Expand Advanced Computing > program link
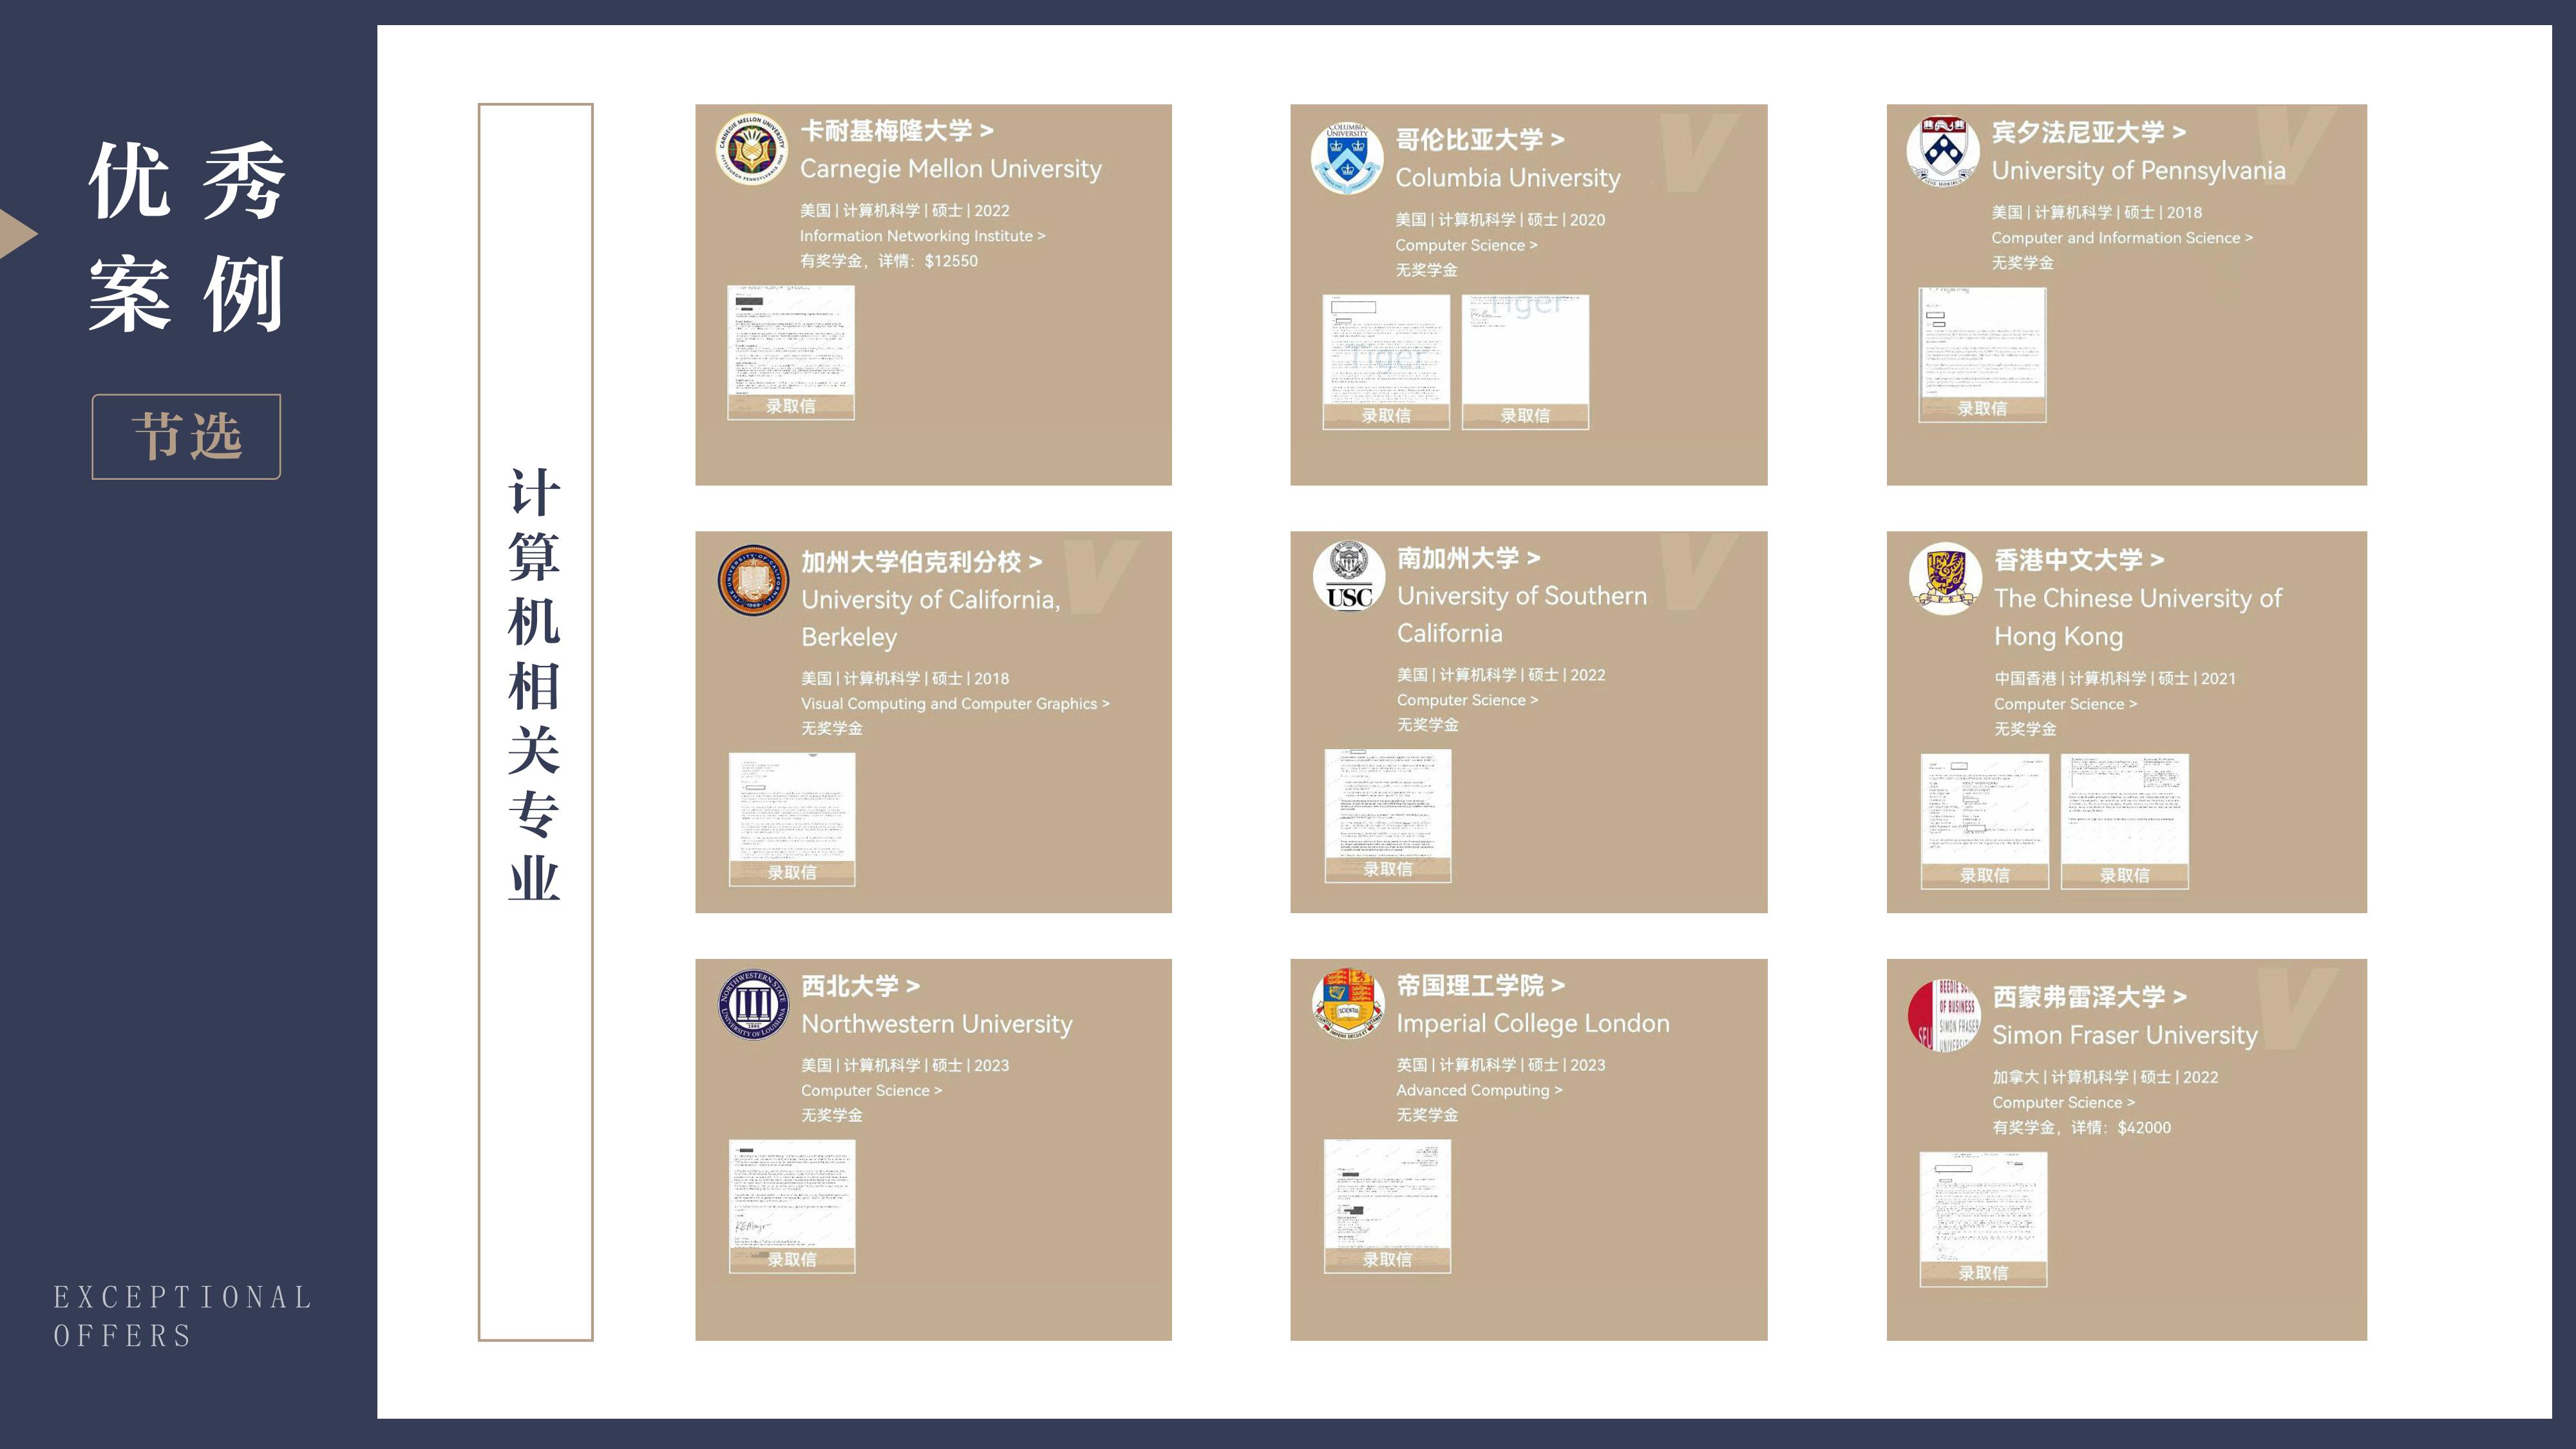The image size is (2576, 1449). 1479,1091
